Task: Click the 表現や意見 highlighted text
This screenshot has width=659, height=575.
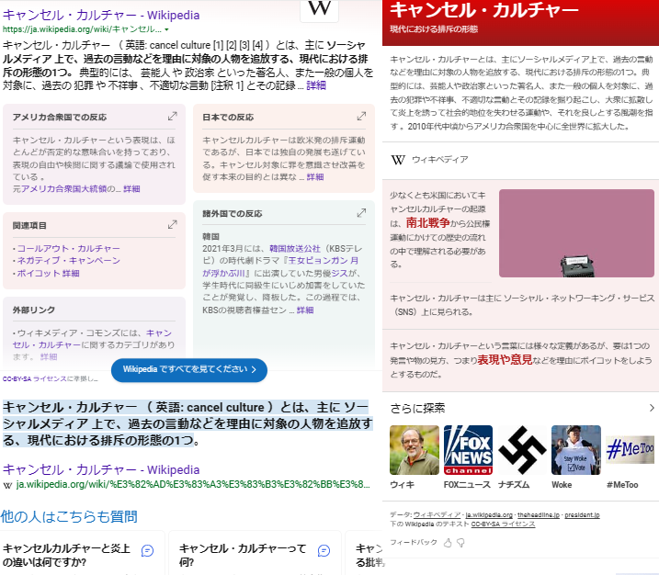Action: 505,360
